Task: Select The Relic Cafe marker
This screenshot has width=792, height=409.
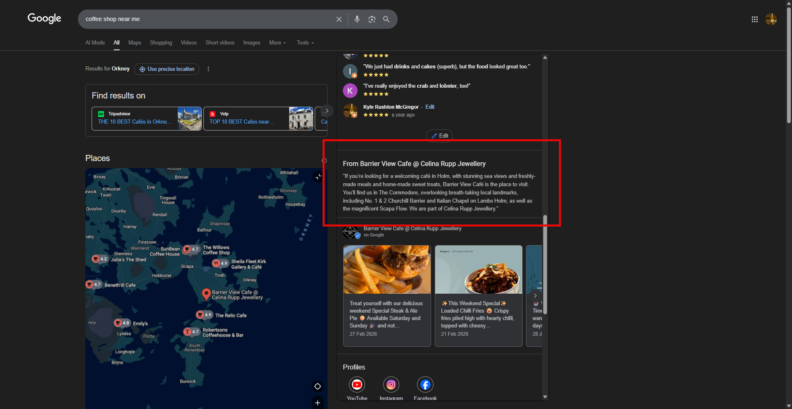Action: 204,315
